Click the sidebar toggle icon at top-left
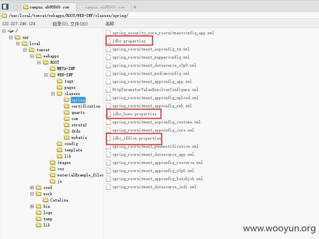Viewport: 319px width, 239px height. pos(5,7)
